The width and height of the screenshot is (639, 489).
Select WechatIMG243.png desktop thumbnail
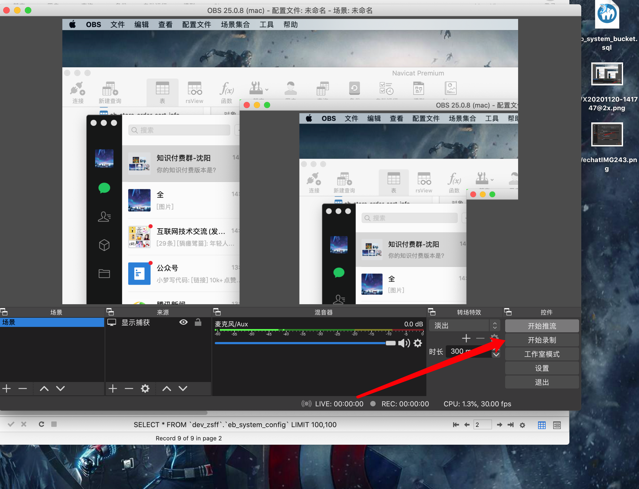pyautogui.click(x=607, y=135)
